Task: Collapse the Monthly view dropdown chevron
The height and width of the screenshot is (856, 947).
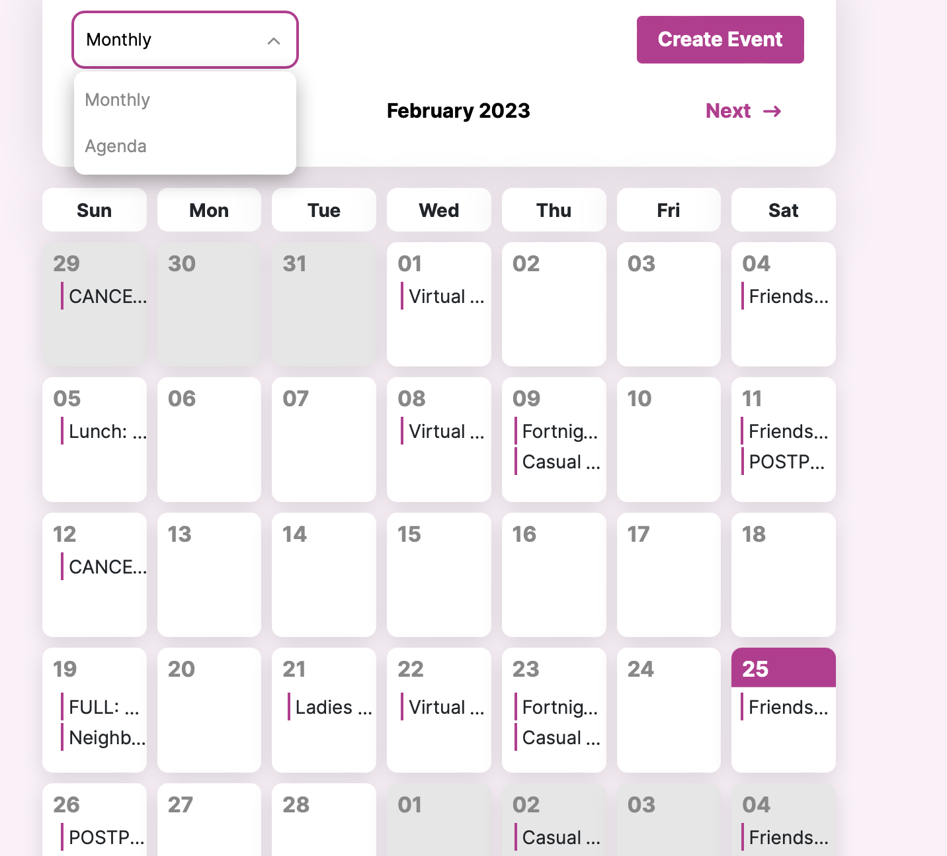Action: [x=273, y=41]
